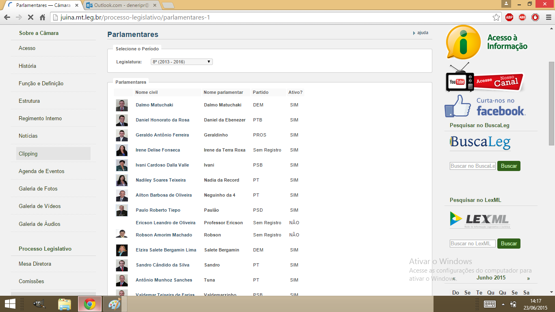Click the Chrome hamburger menu icon
Screen dimensions: 555x312
548,17
